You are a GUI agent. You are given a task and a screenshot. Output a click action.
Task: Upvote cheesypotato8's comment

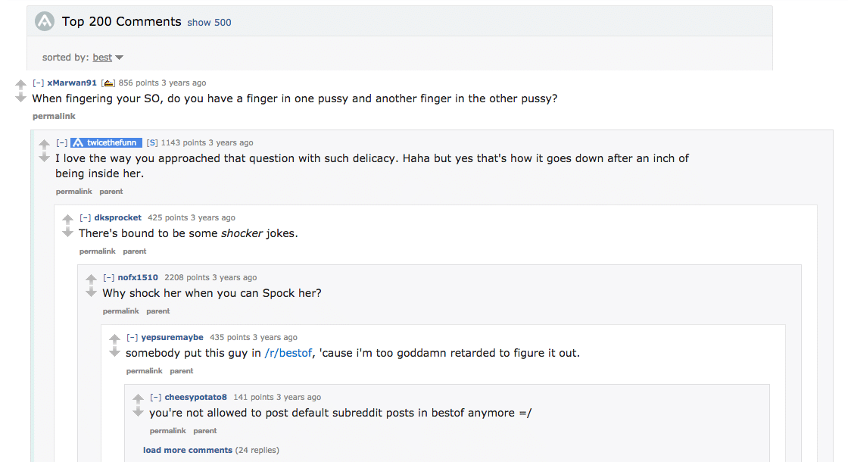click(138, 398)
